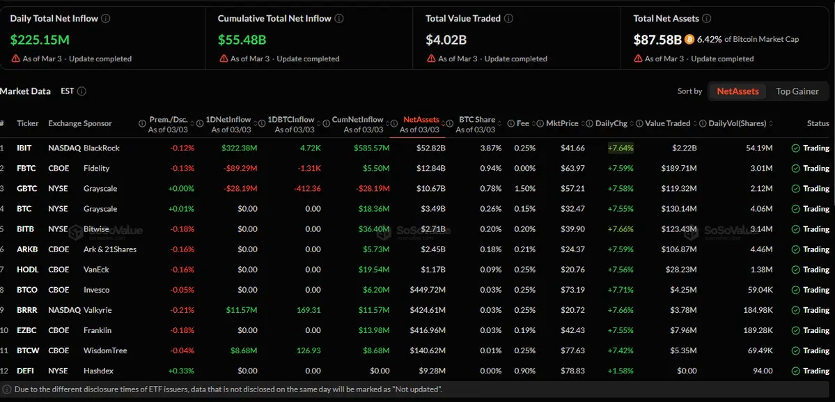Image resolution: width=835 pixels, height=402 pixels.
Task: Click the $449.72M net assets cell
Action: coord(428,290)
